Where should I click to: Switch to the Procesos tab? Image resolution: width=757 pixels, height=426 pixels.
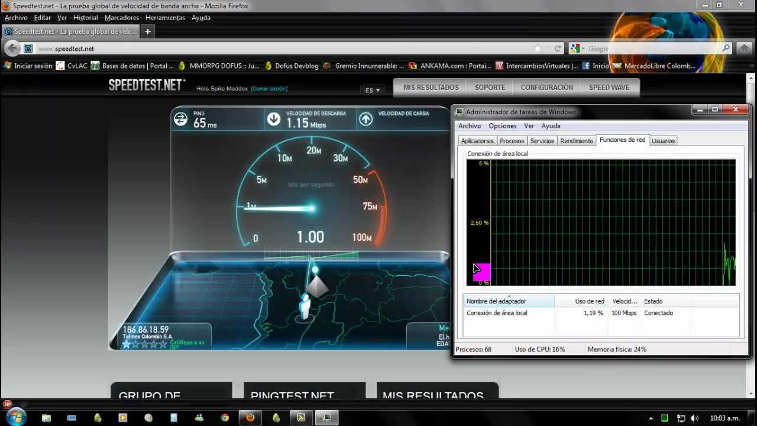(512, 141)
